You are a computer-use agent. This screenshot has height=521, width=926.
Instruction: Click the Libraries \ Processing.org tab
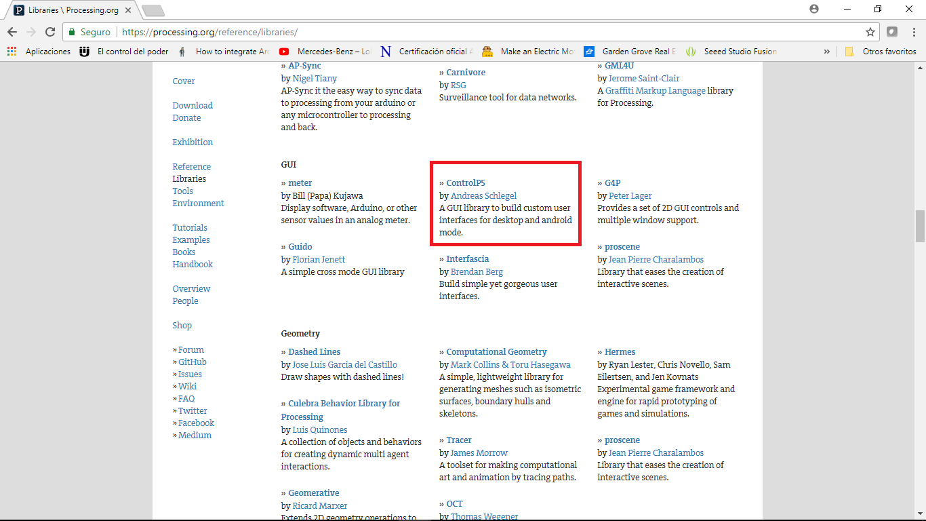coord(72,9)
